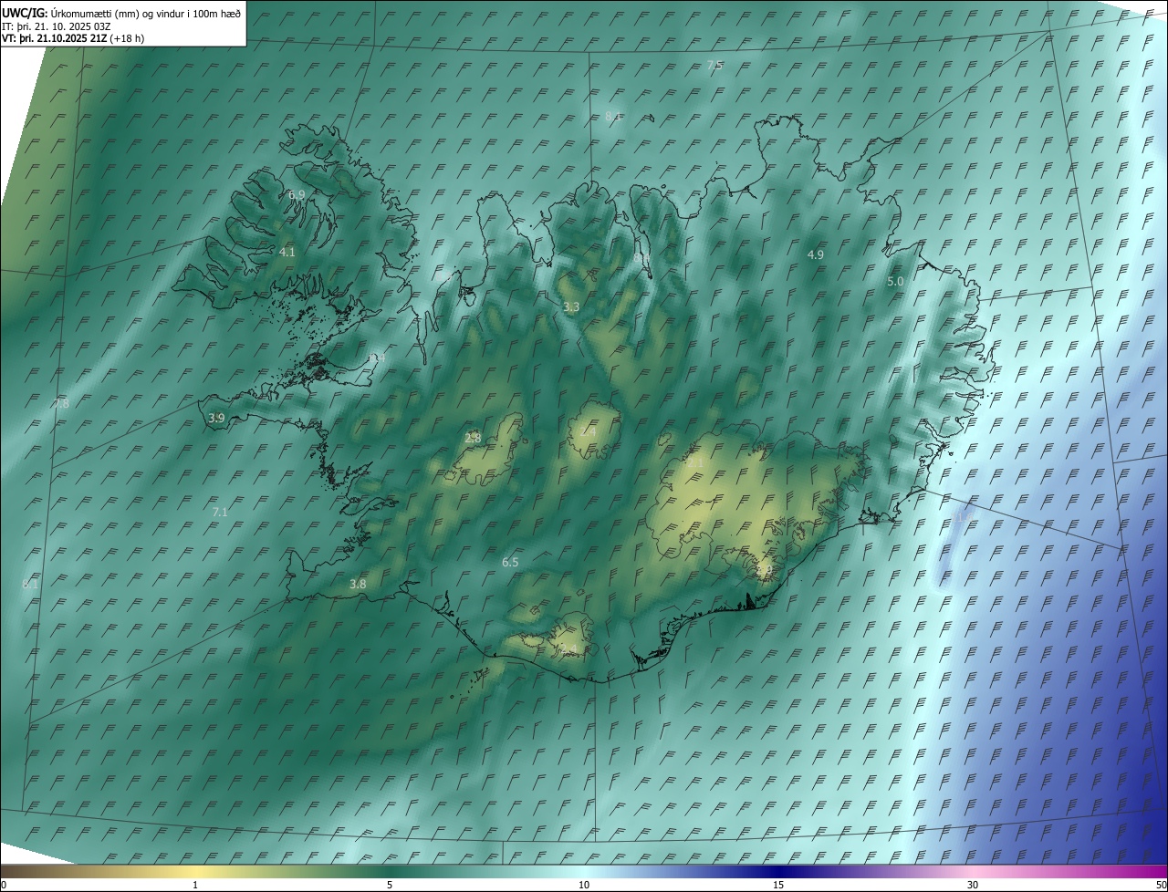Viewport: 1168px width, 892px height.
Task: Click the 2.8 value label on the glacier
Action: click(x=473, y=439)
